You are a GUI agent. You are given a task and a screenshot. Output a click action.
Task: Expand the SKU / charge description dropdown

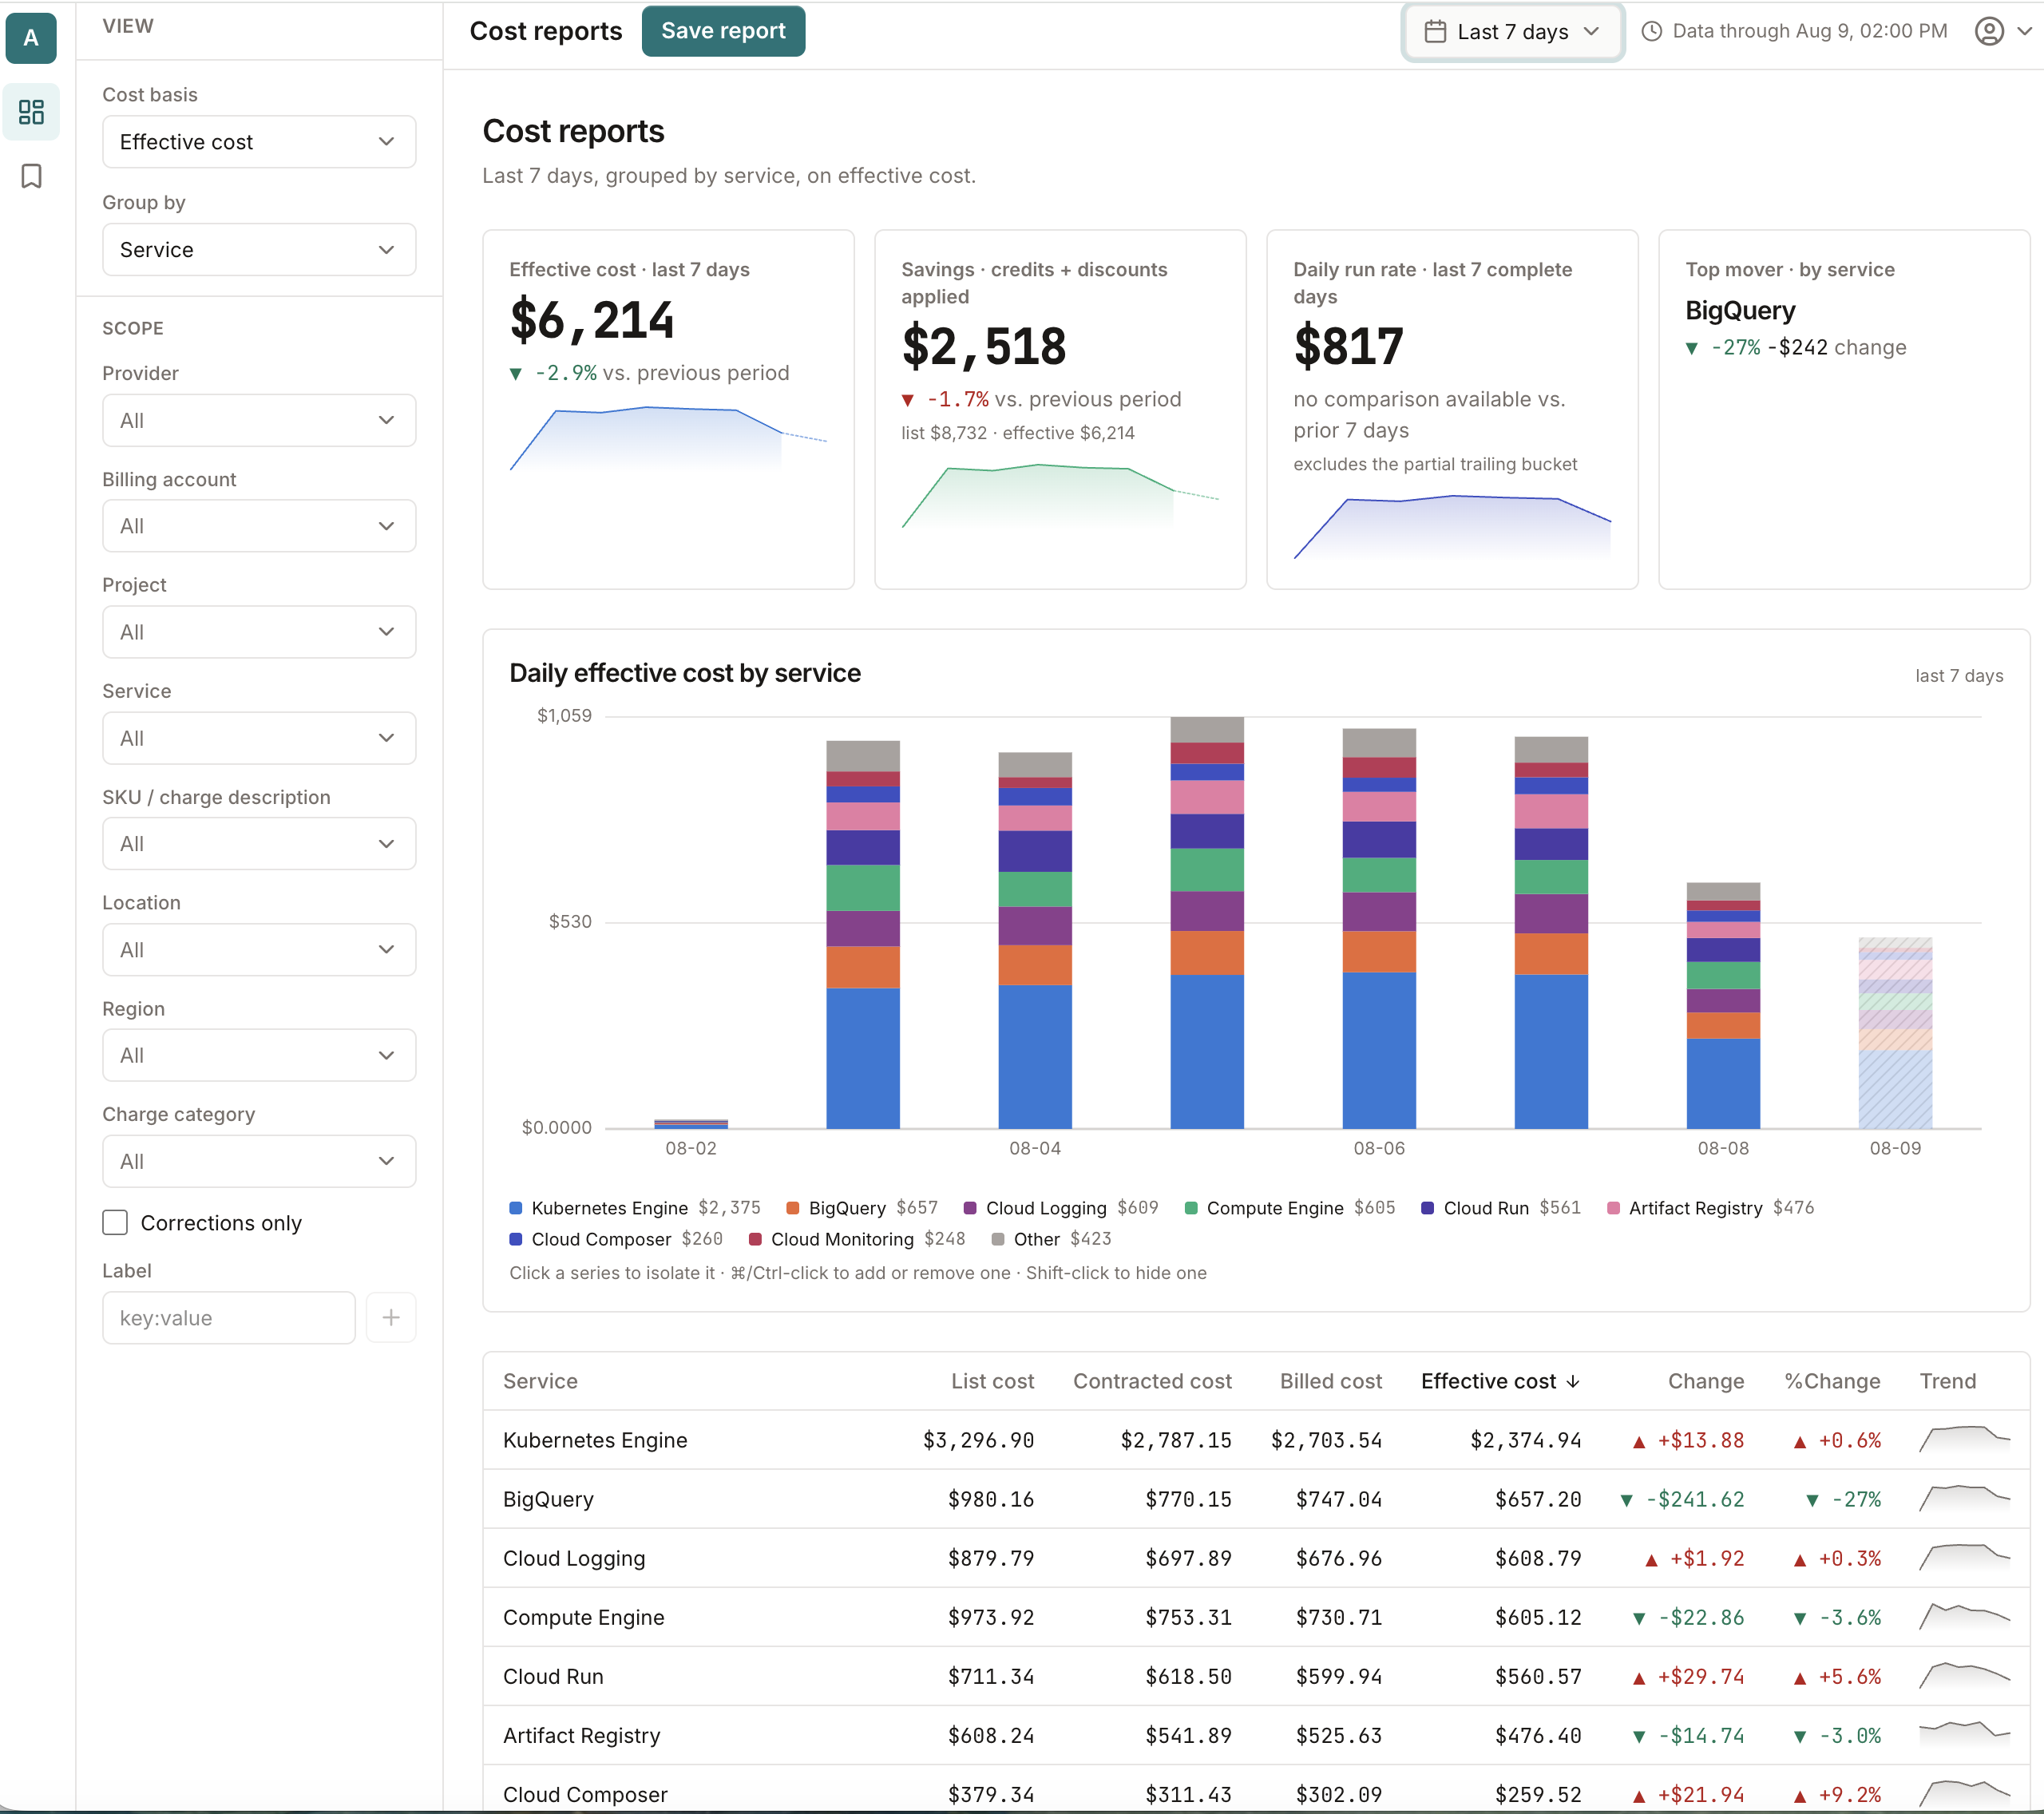(x=259, y=844)
